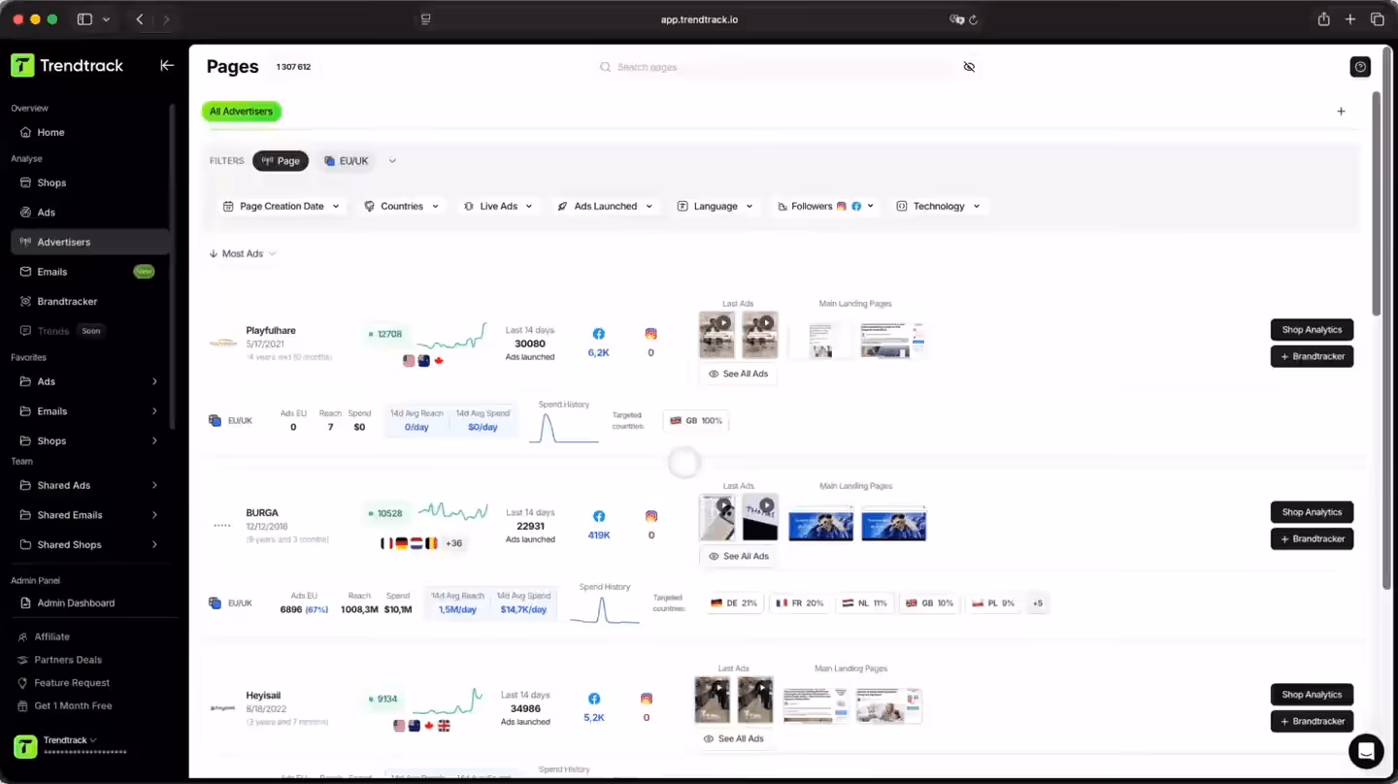Open Shops under Analyse

pyautogui.click(x=51, y=182)
